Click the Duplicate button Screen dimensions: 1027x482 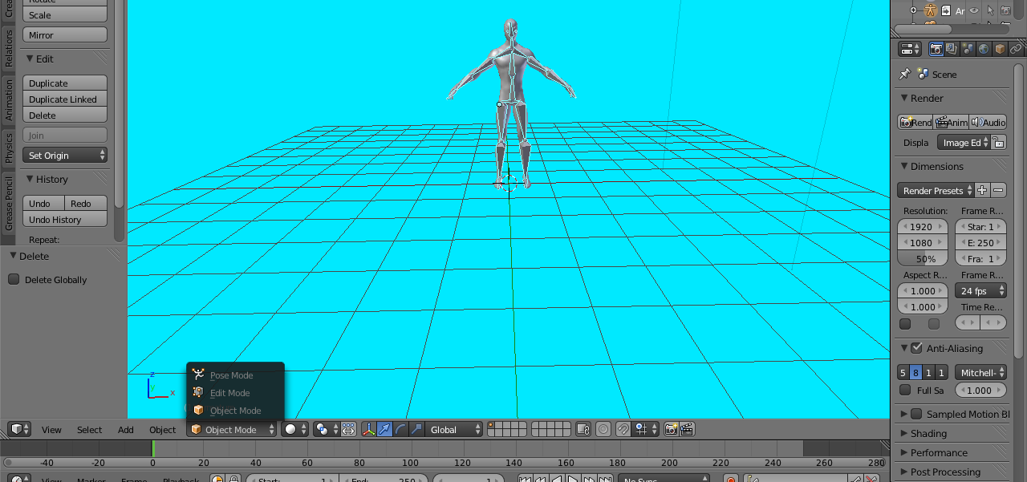pyautogui.click(x=65, y=83)
